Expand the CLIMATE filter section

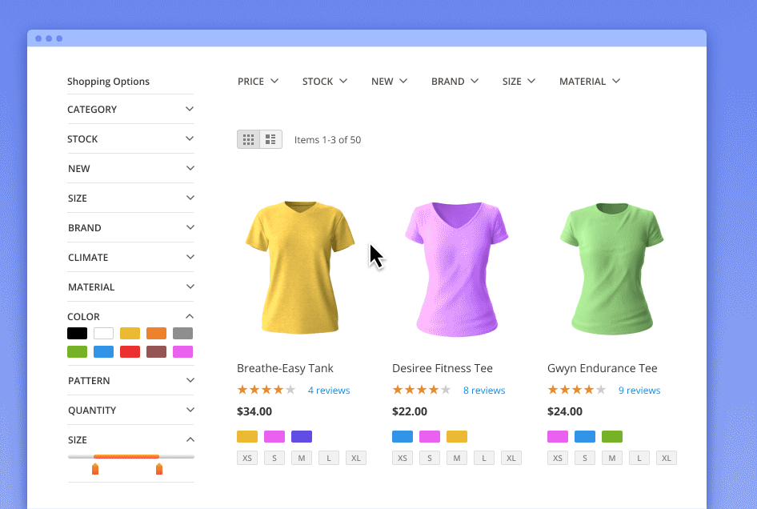[130, 257]
